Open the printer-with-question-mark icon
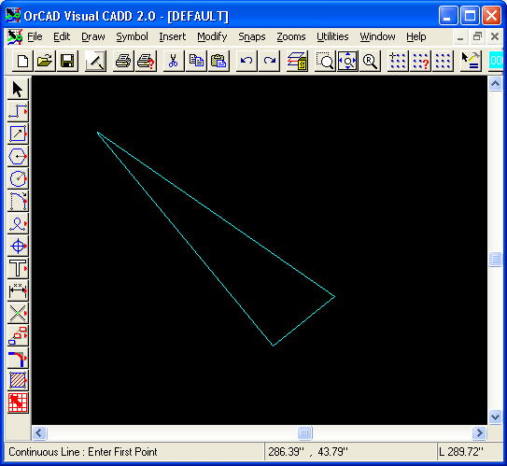The image size is (507, 466). (146, 61)
